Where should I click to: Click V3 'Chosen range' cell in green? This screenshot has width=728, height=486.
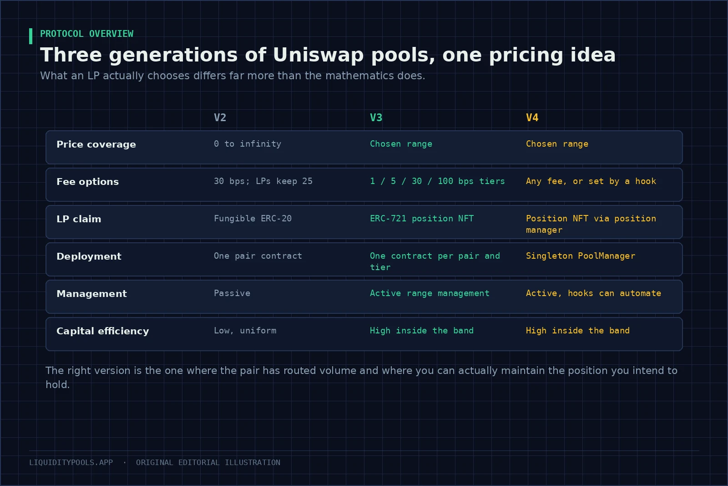[401, 144]
